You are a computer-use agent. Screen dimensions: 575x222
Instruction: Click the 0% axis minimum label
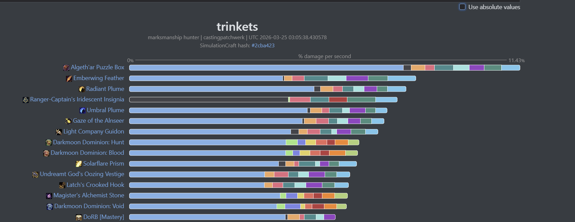point(130,60)
